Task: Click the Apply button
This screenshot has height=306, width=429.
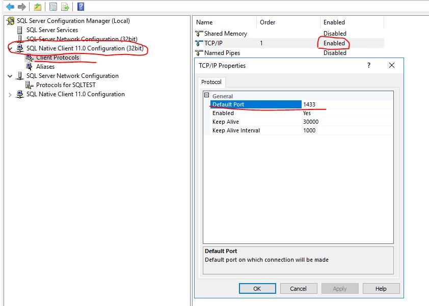Action: point(340,289)
